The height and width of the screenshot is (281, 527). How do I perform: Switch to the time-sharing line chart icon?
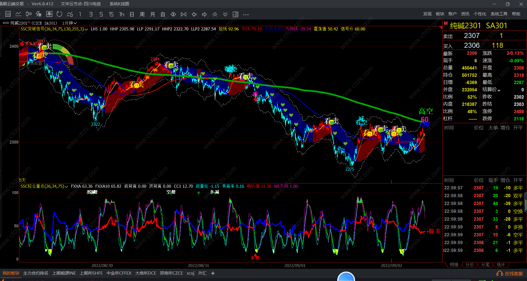[18, 14]
